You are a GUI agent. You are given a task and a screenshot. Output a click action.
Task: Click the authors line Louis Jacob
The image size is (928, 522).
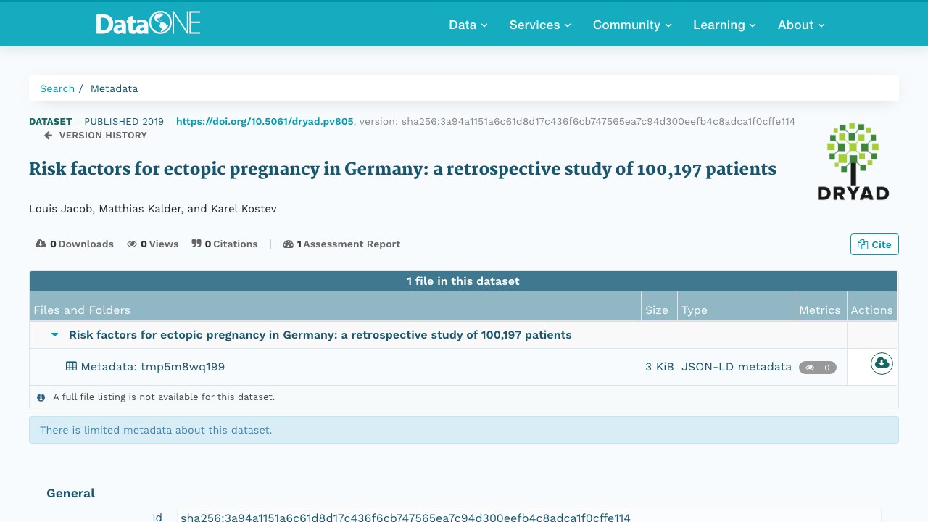pyautogui.click(x=153, y=209)
